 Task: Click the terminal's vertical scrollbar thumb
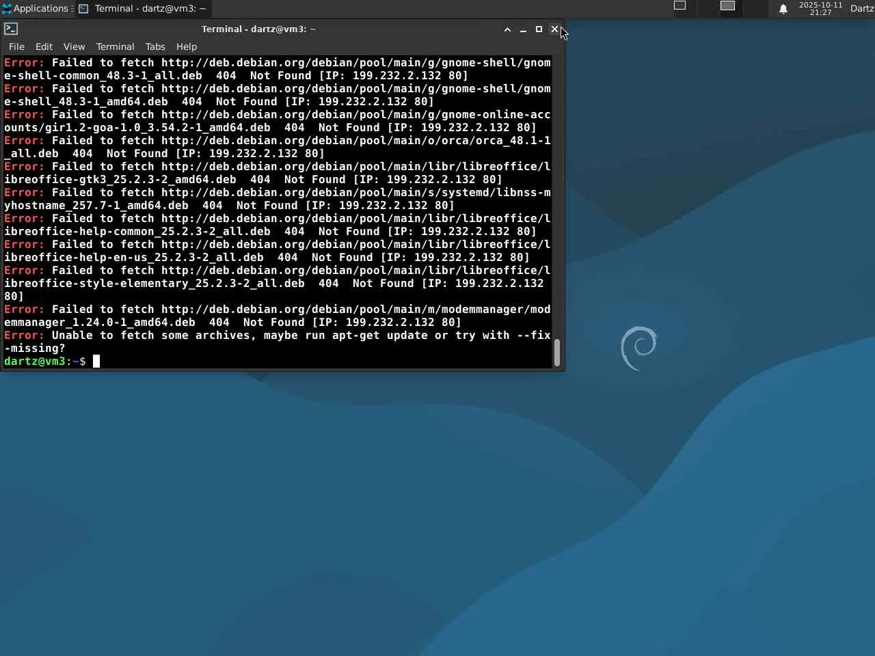click(x=556, y=353)
